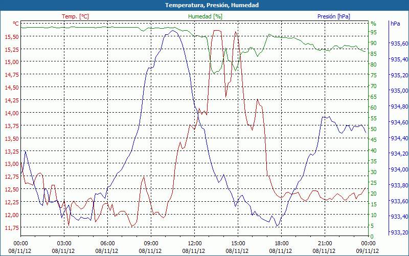Click humidity axis value 65
This screenshot has width=409, height=256.
[x=374, y=97]
